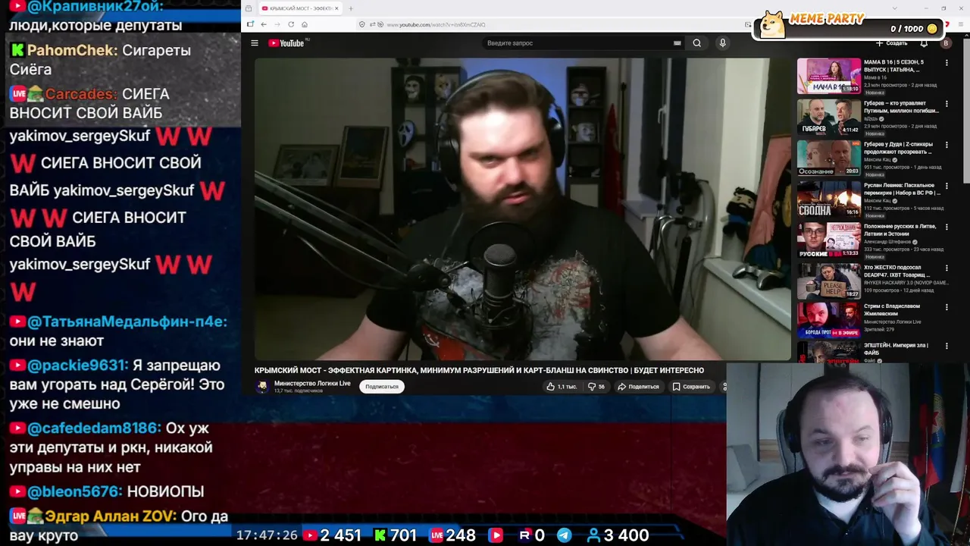Go to the YouTube home logo
970x546 pixels.
286,43
